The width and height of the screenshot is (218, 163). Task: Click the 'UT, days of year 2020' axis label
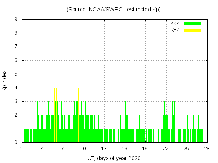click(x=114, y=158)
